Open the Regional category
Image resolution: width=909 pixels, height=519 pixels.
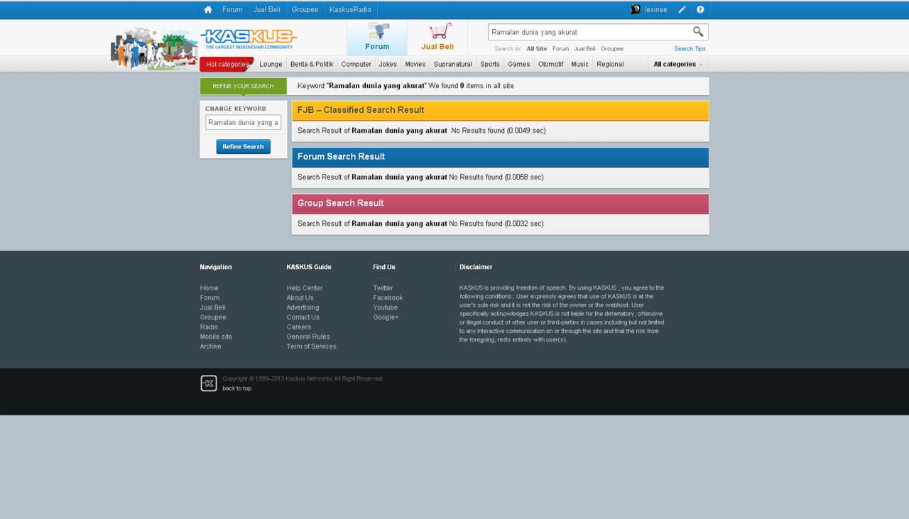pos(610,64)
